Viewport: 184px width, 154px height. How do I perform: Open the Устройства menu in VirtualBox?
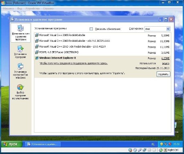point(32,9)
